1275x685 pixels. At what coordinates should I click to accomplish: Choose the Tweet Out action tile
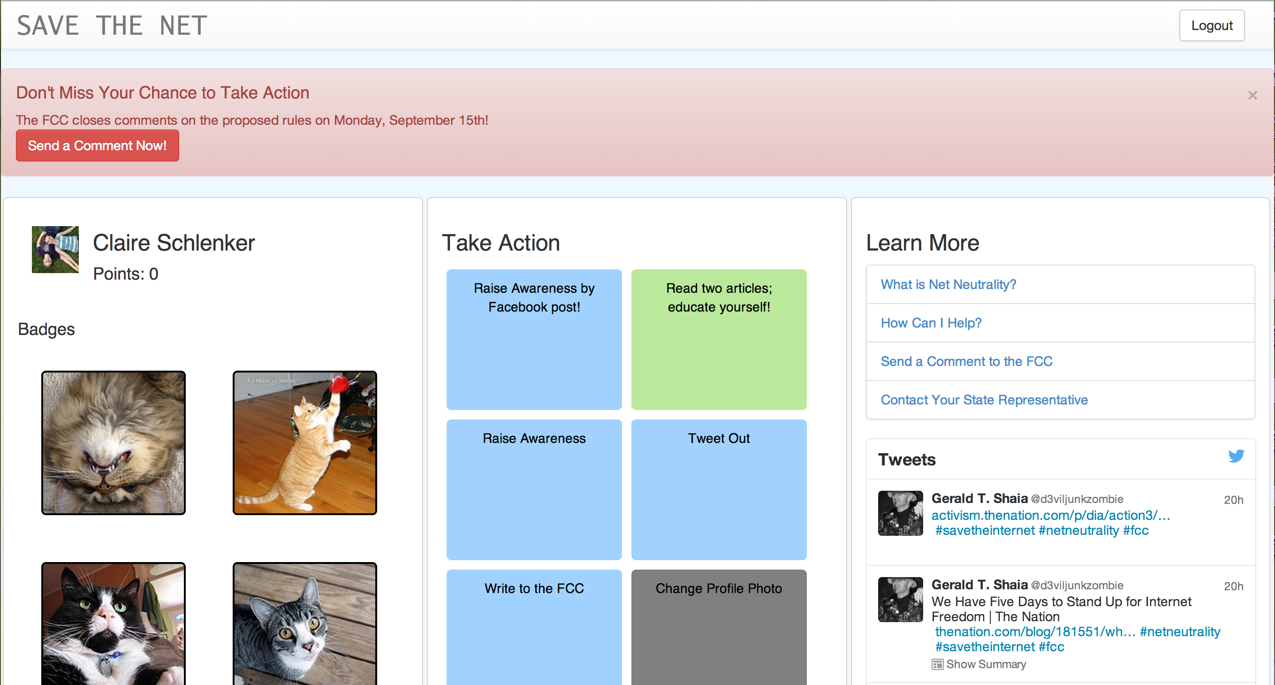coord(718,489)
